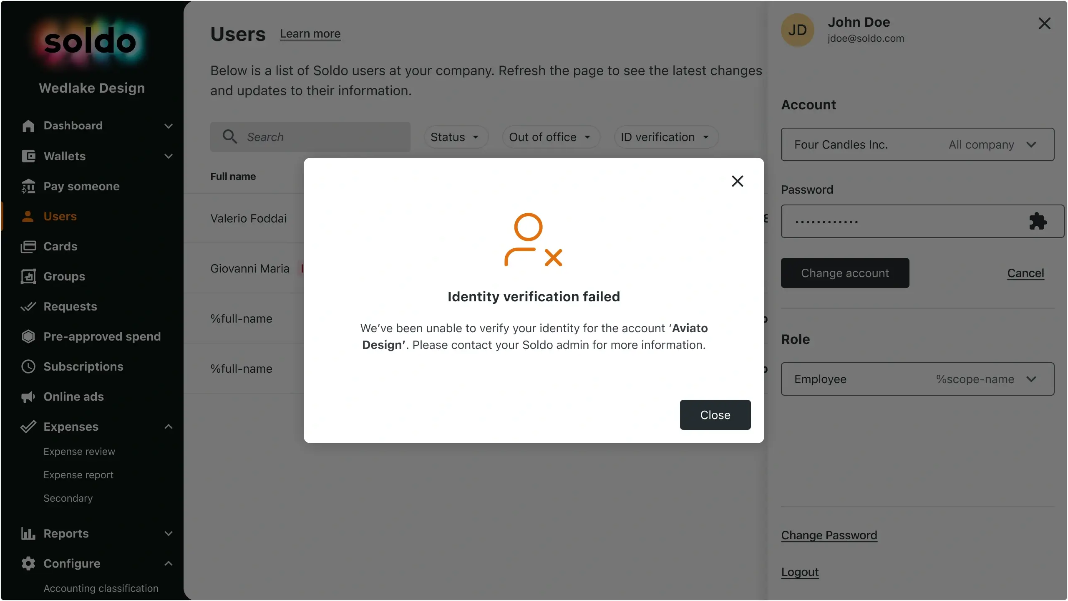Open Pre-approved spend in the sidebar
The image size is (1068, 601).
(x=102, y=336)
